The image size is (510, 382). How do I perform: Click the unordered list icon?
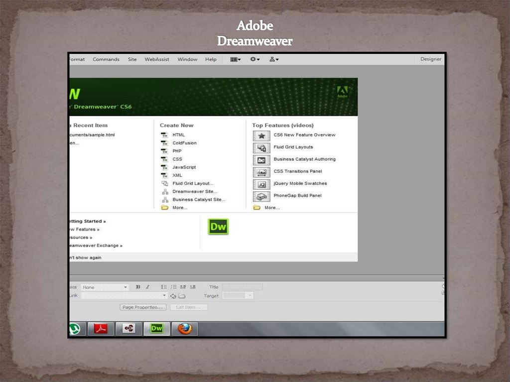point(164,287)
